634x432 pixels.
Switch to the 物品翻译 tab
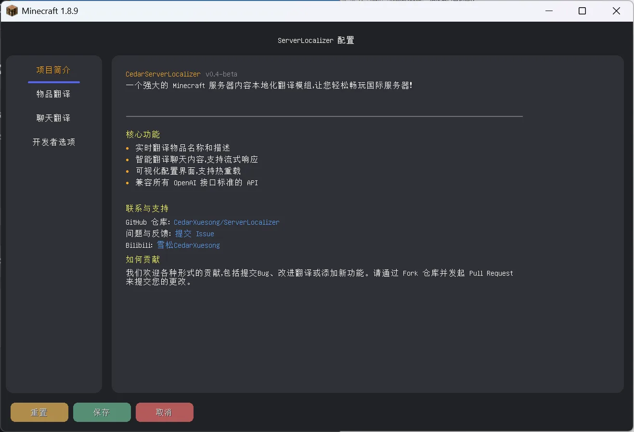53,94
